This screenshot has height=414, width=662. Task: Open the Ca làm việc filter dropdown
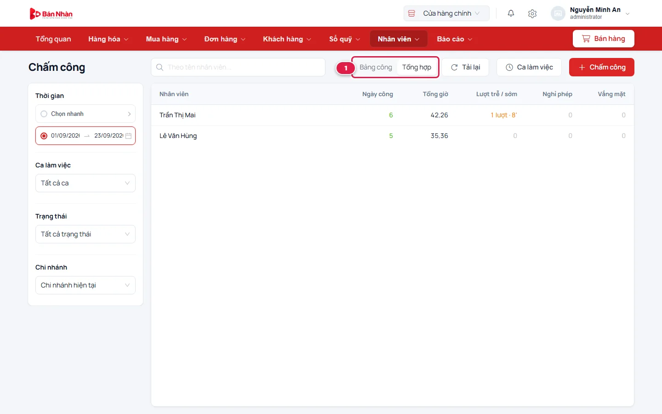pyautogui.click(x=86, y=183)
